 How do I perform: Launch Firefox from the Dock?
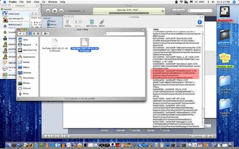tap(30, 145)
